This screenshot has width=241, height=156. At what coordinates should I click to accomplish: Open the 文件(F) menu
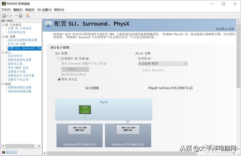6,10
